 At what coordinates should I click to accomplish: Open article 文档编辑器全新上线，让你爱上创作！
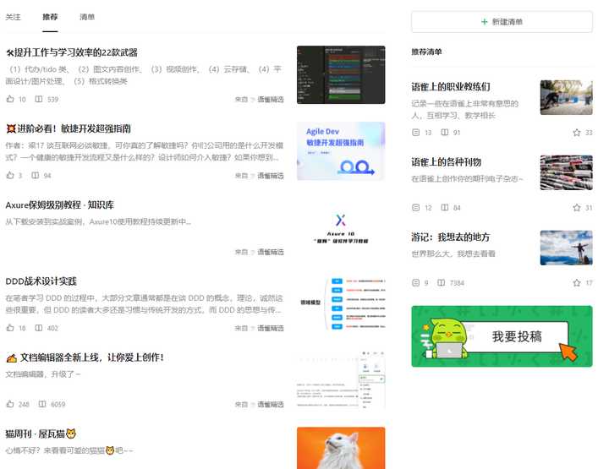[x=85, y=357]
